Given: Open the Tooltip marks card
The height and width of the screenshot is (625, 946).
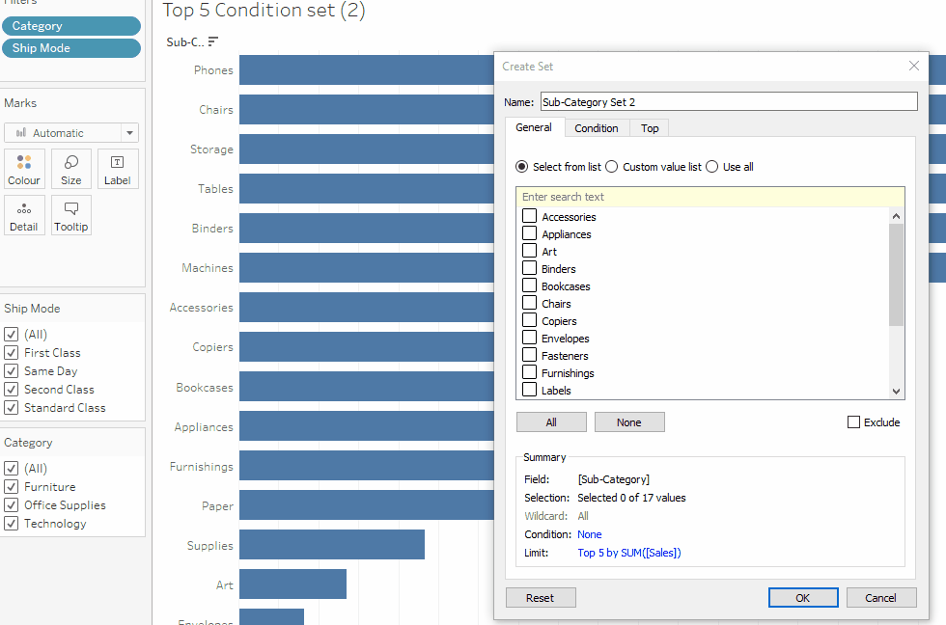Looking at the screenshot, I should (71, 215).
